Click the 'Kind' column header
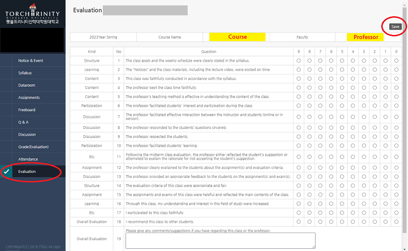 [92, 52]
